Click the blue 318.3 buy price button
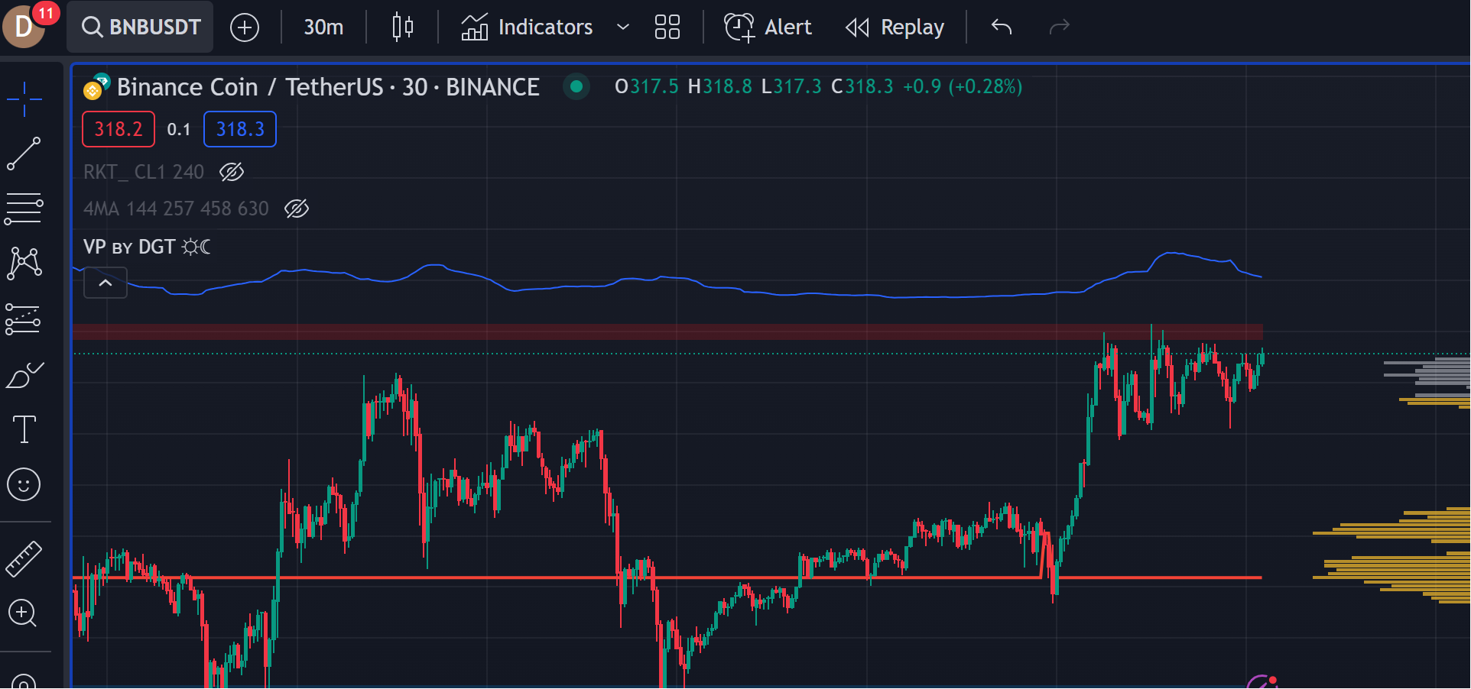This screenshot has width=1471, height=689. coord(240,129)
